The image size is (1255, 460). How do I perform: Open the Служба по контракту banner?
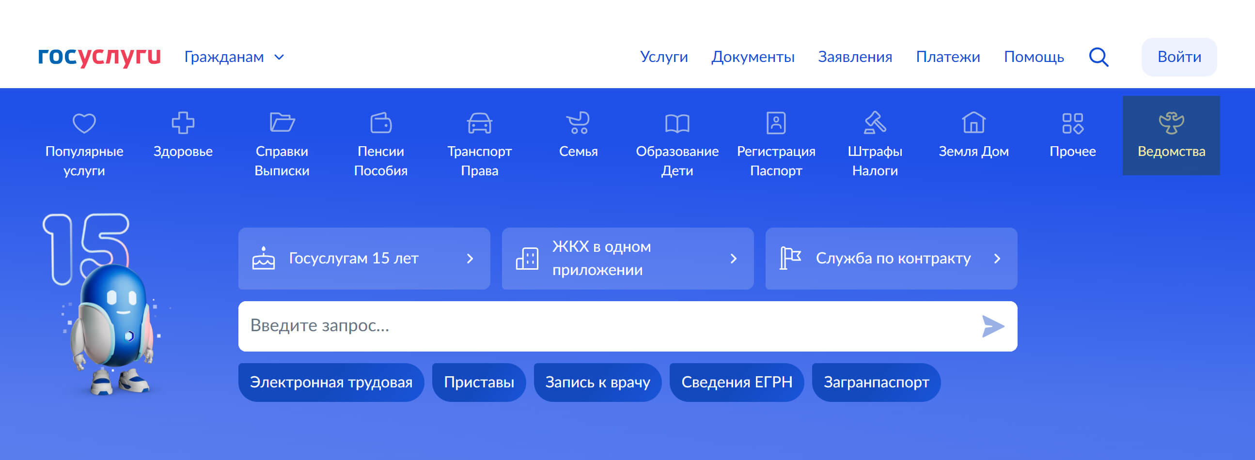[891, 259]
